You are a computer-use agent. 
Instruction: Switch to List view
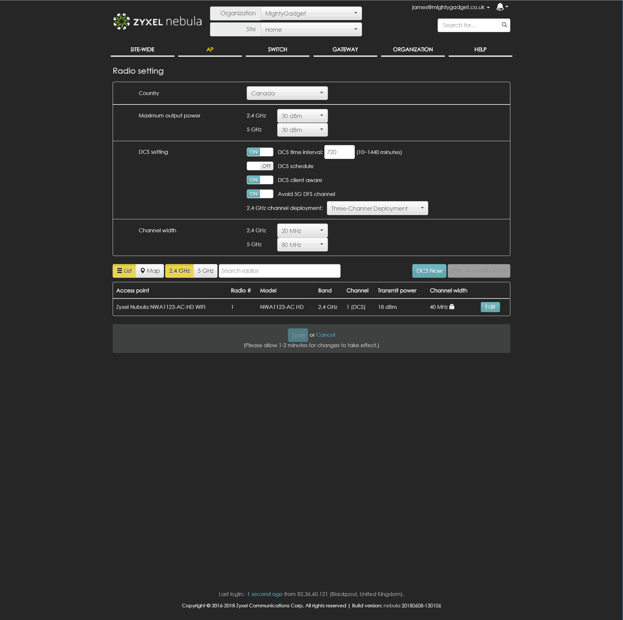[x=124, y=271]
